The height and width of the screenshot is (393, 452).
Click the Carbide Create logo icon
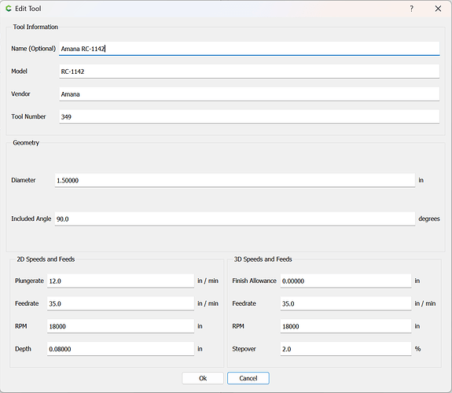click(9, 9)
